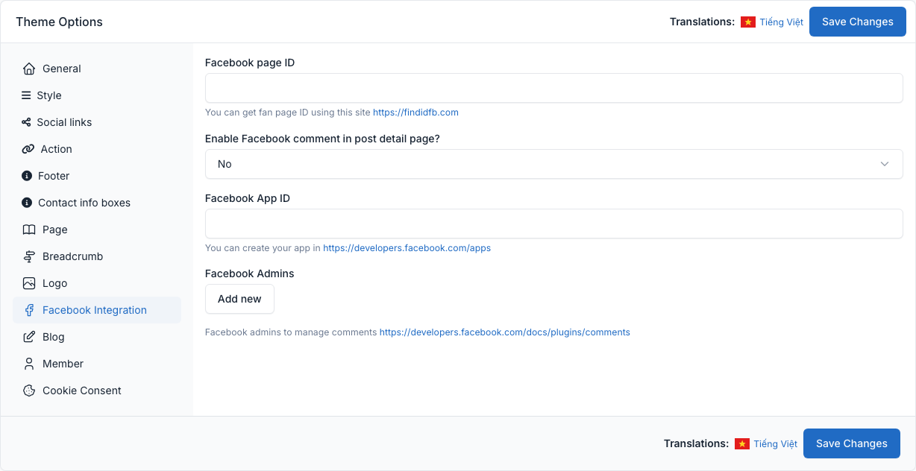Expand the Enable Facebook comment dropdown
Viewport: 916px width, 471px height.
tap(553, 164)
